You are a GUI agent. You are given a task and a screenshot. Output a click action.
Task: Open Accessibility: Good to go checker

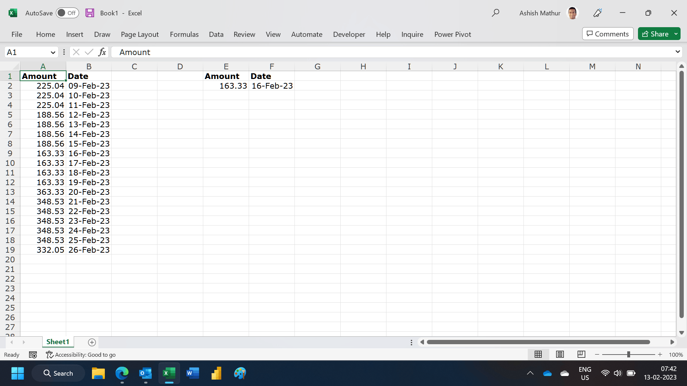tap(81, 355)
